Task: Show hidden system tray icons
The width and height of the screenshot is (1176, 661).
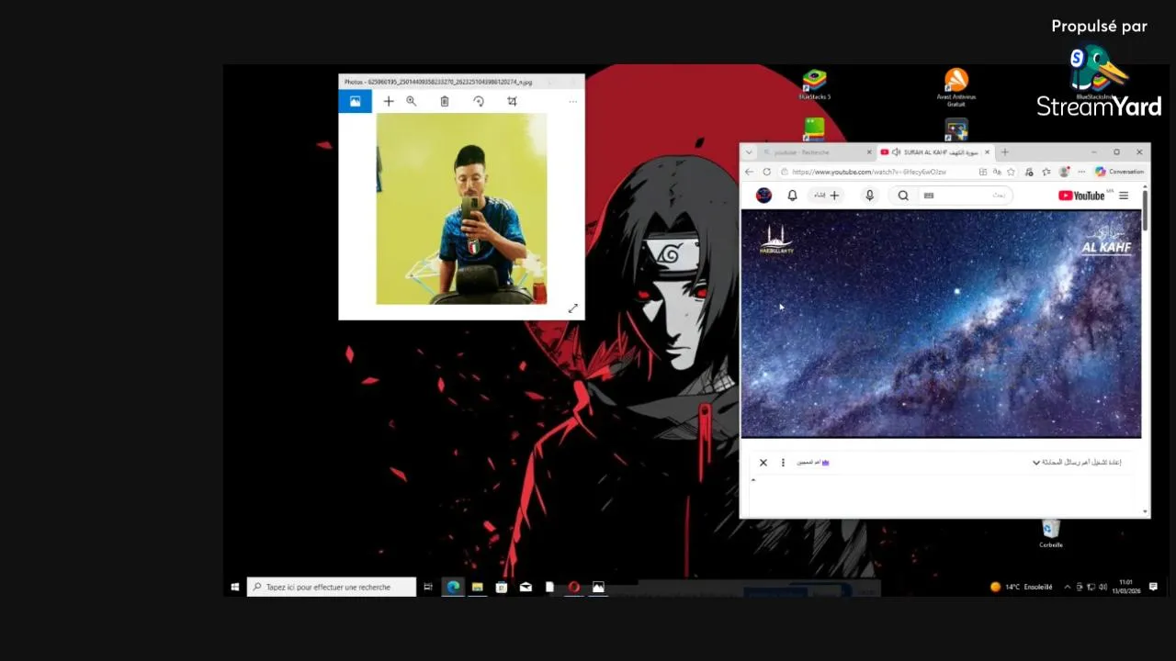Action: 1067,587
